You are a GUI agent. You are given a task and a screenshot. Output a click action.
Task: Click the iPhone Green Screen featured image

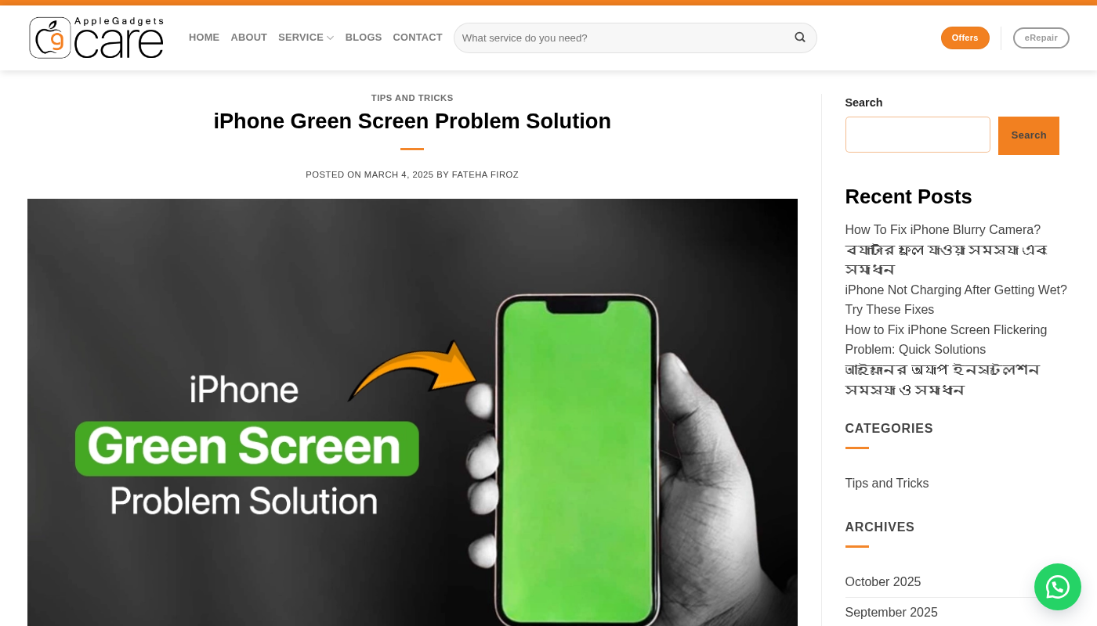tap(412, 412)
